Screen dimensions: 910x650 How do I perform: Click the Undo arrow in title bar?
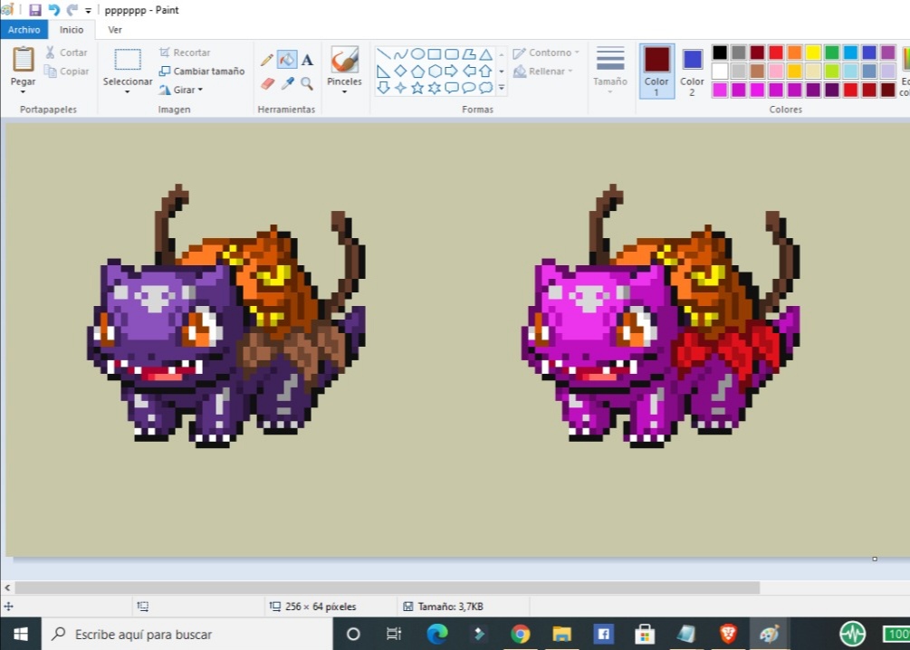(53, 10)
